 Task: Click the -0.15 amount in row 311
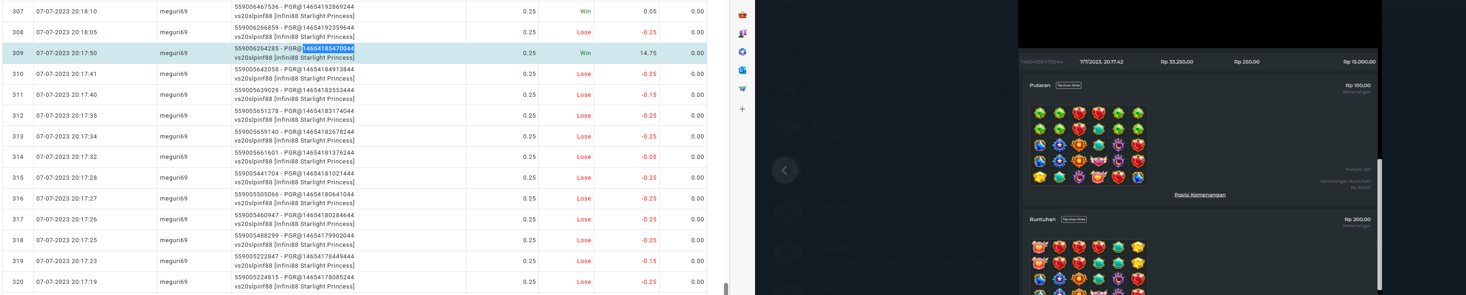(x=649, y=95)
